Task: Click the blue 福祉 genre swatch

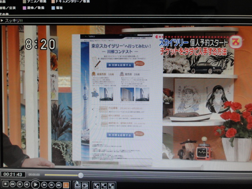Action: pyautogui.click(x=53, y=8)
